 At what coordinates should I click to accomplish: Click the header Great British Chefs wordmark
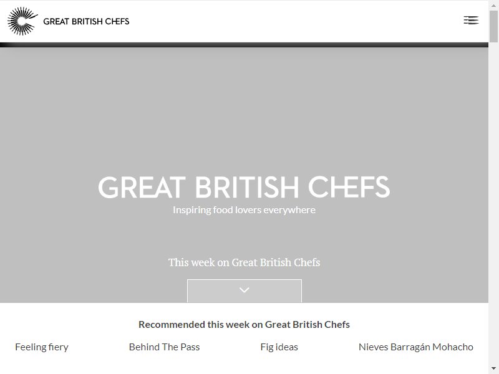coord(86,21)
